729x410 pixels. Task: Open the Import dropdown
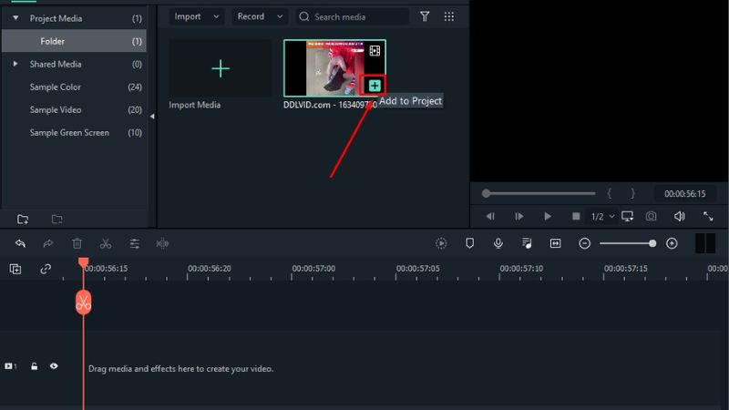pyautogui.click(x=197, y=16)
